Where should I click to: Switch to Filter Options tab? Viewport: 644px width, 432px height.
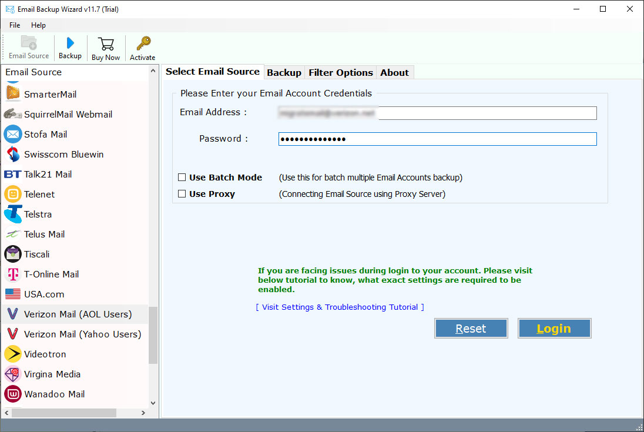tap(340, 73)
